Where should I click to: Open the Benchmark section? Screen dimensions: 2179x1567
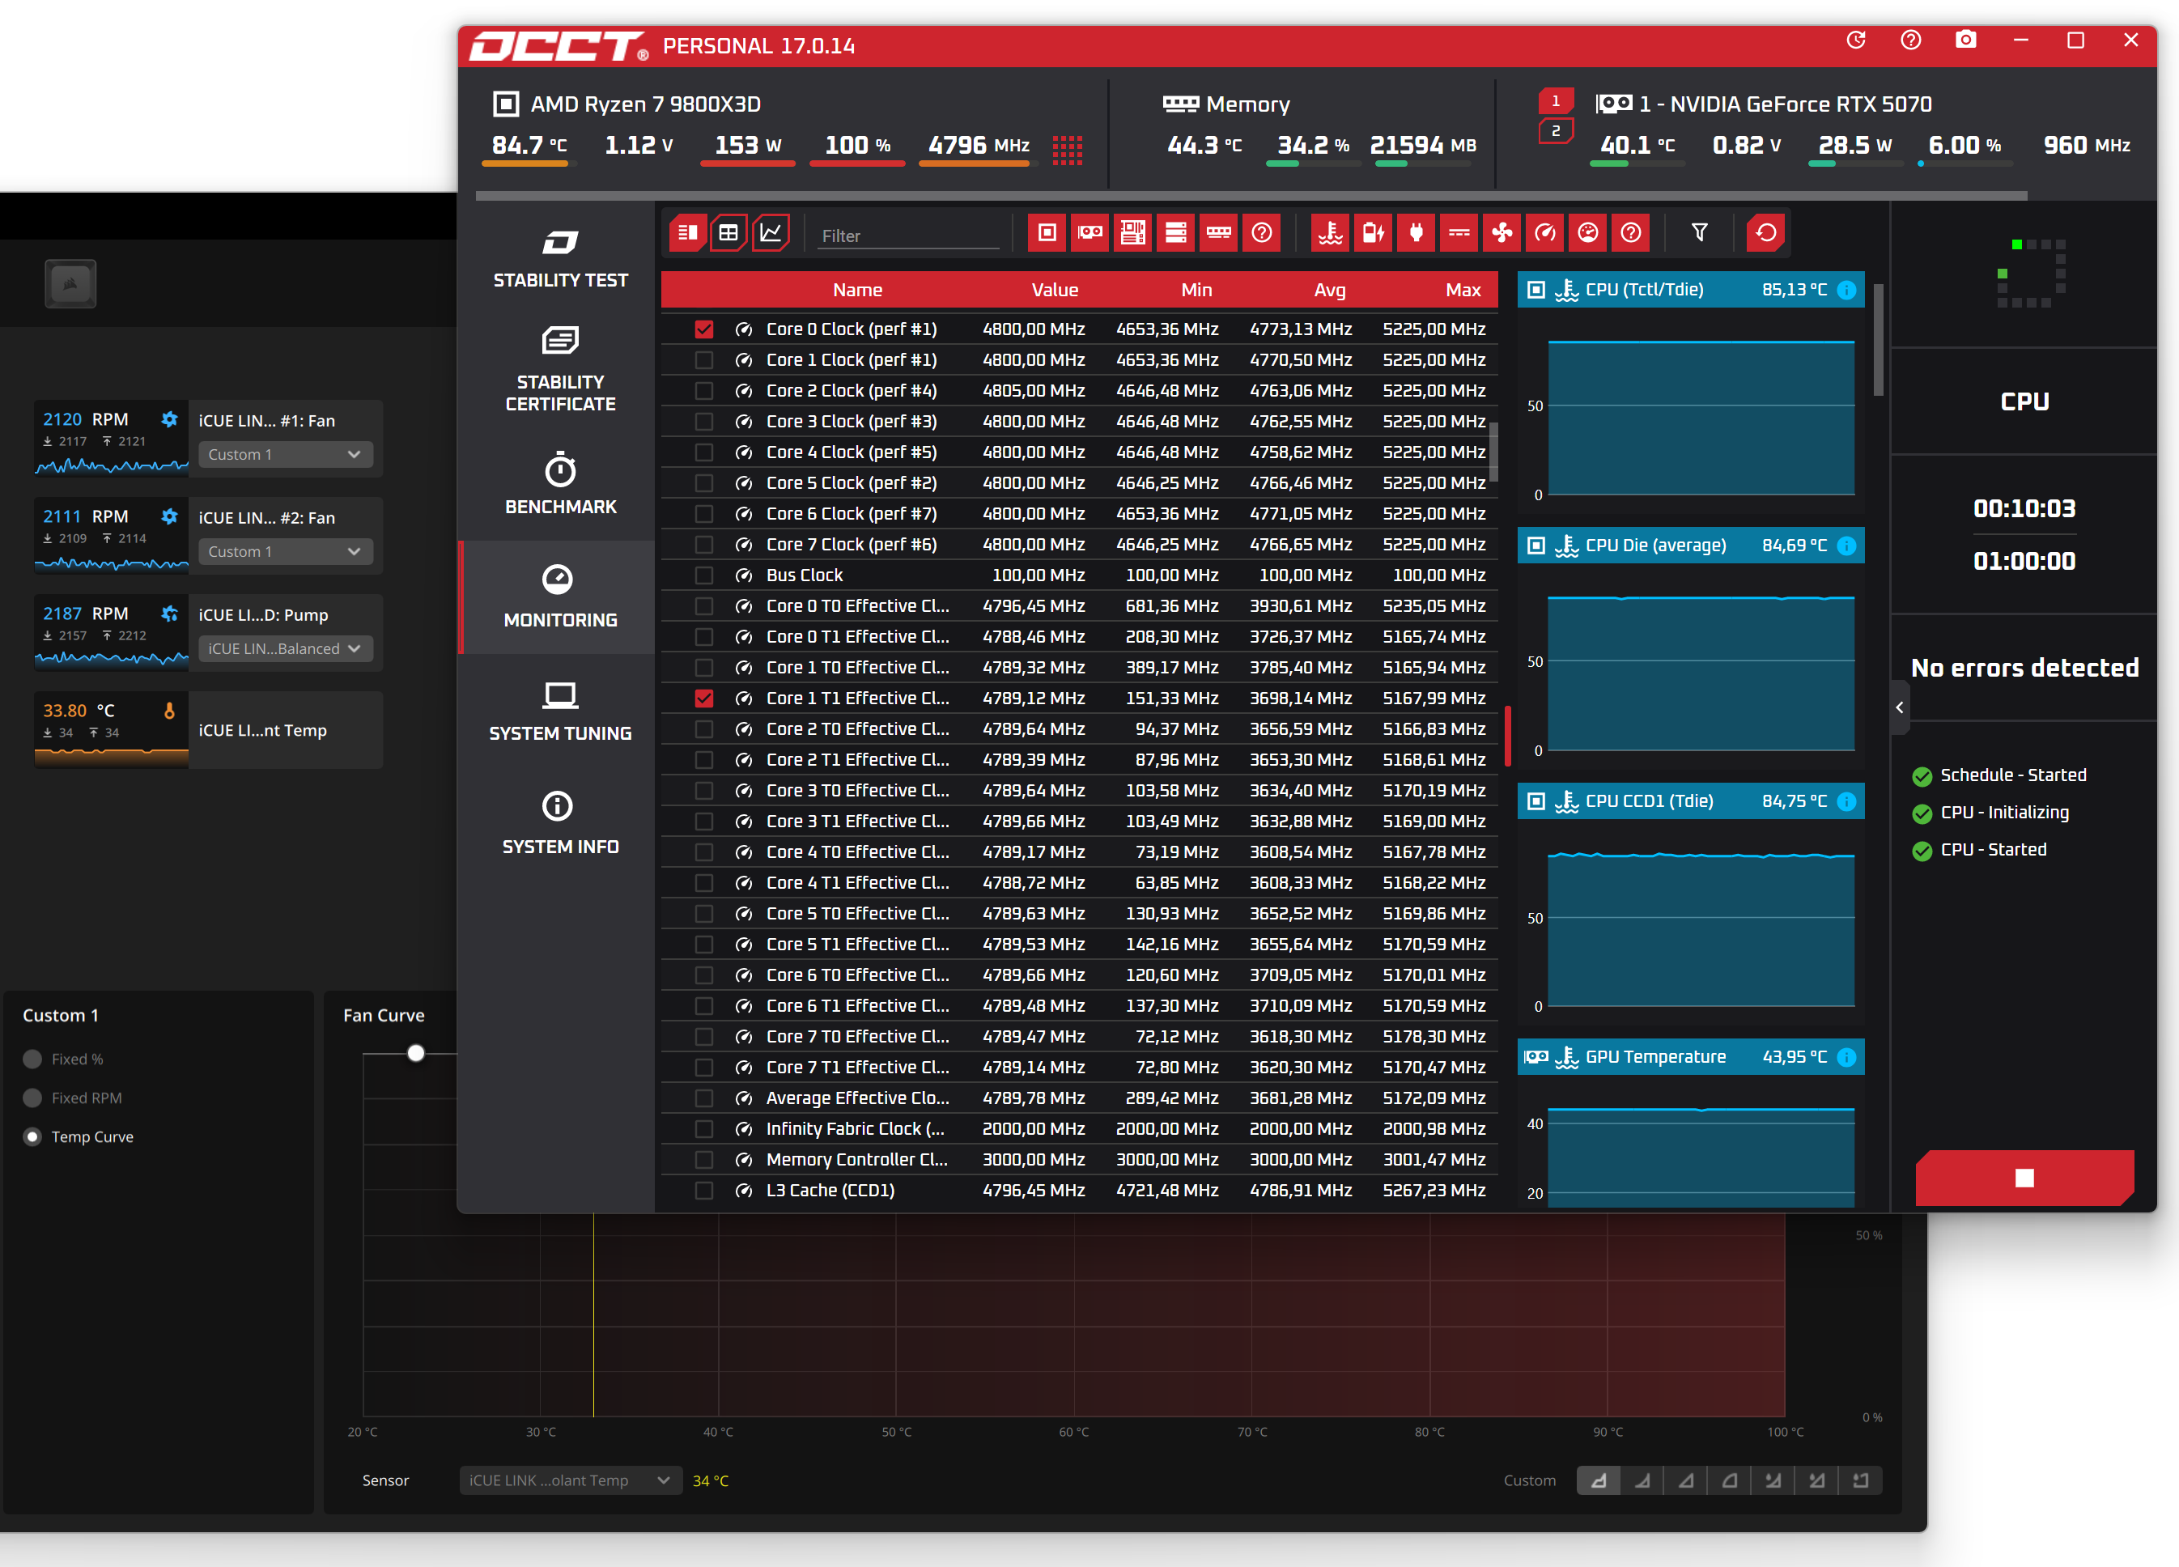pyautogui.click(x=560, y=485)
